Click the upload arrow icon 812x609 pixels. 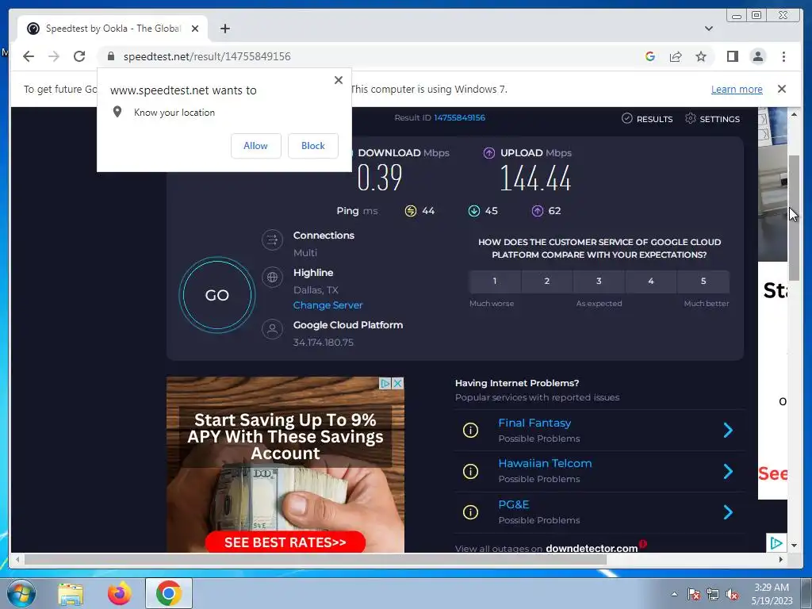(x=488, y=153)
